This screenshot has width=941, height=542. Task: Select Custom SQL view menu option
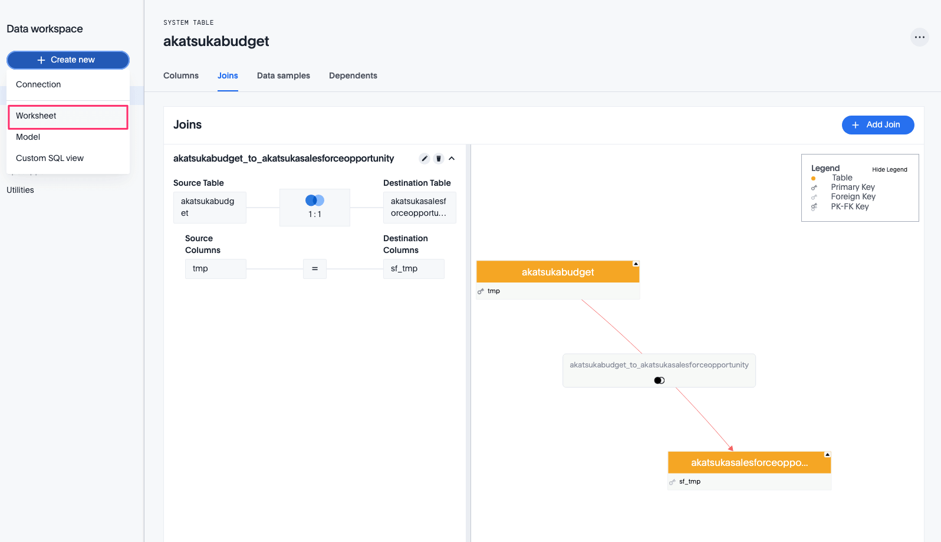[x=50, y=158]
